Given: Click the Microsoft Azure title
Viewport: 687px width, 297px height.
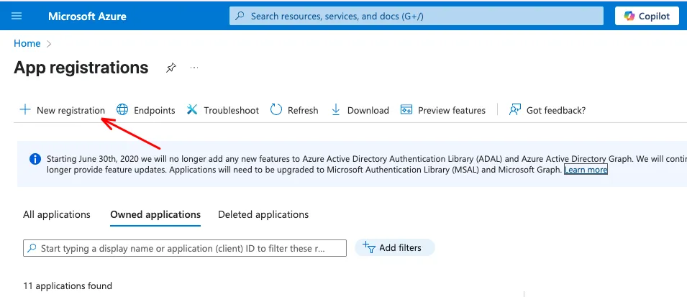Looking at the screenshot, I should pyautogui.click(x=87, y=16).
